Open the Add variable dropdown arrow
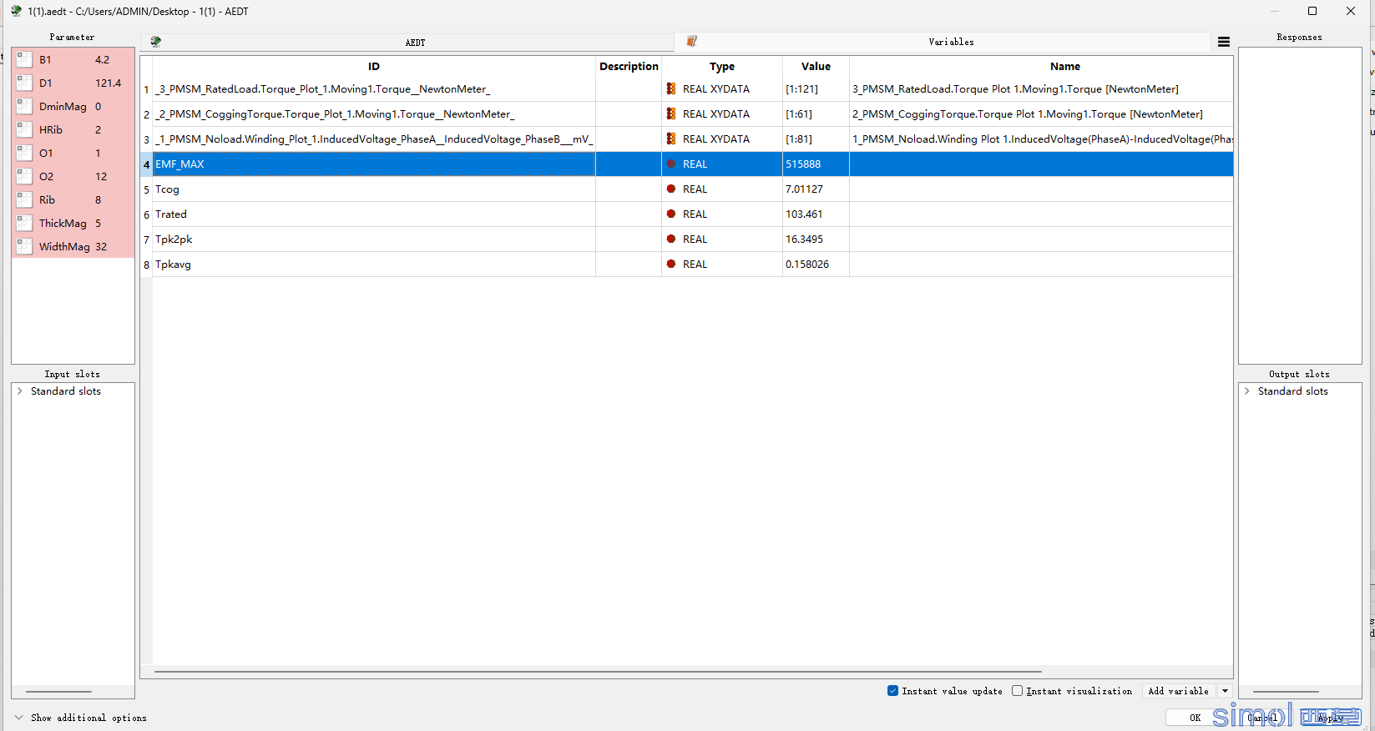Image resolution: width=1375 pixels, height=731 pixels. 1225,691
